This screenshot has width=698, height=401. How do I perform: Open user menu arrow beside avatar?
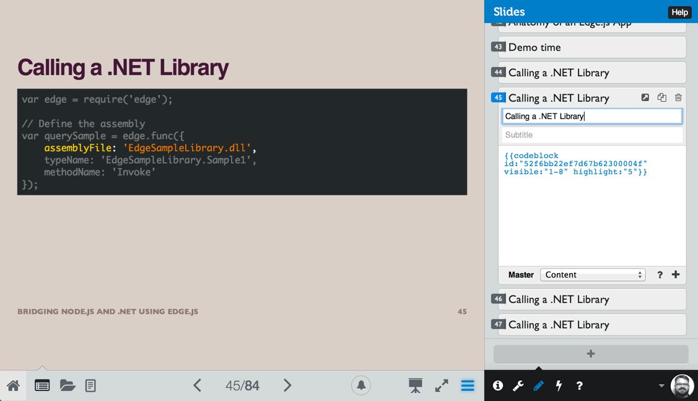(661, 386)
